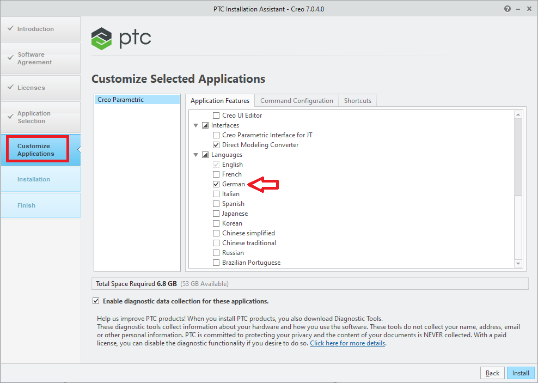This screenshot has width=538, height=383.
Task: Disable diagnostic data collection for applications
Action: (x=95, y=300)
